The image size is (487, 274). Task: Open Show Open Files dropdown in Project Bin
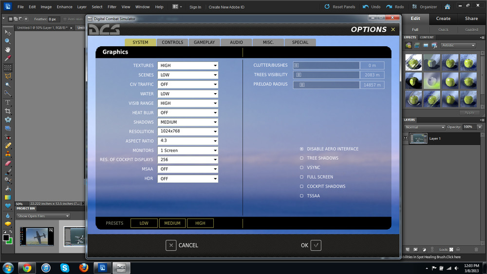(x=43, y=216)
